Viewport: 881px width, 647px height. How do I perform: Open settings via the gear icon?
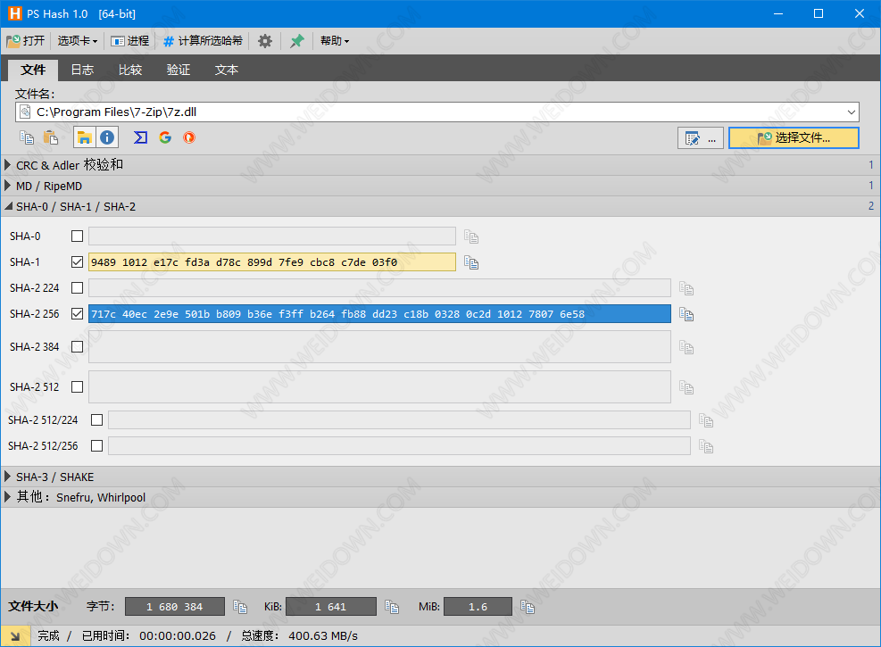pos(264,41)
